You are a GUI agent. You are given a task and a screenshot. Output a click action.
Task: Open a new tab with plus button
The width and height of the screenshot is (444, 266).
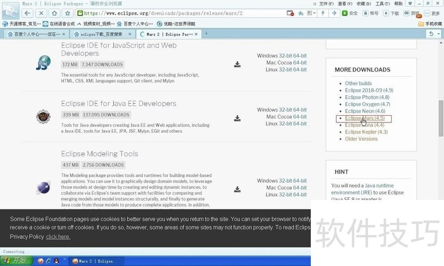pyautogui.click(x=206, y=34)
